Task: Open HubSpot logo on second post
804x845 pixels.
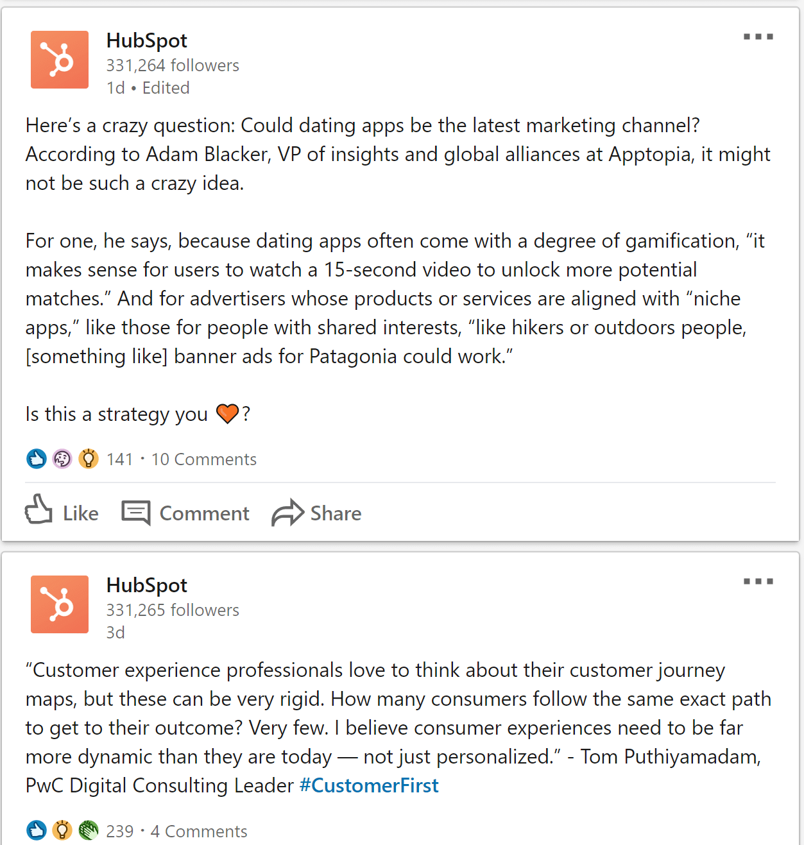Action: [60, 604]
